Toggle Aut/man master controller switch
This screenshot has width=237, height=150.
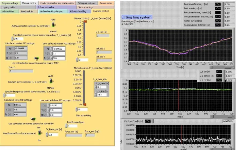point(53,24)
